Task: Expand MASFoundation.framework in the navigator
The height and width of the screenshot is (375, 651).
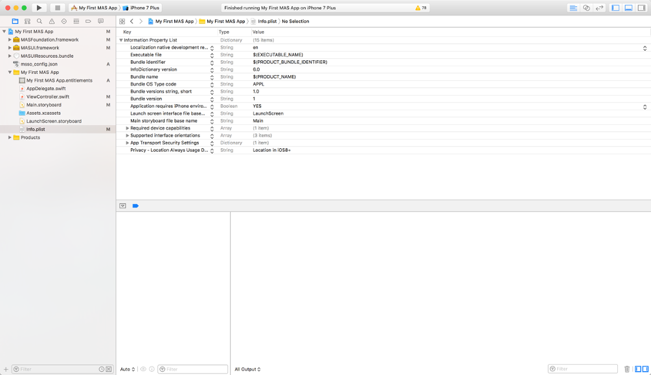Action: tap(10, 40)
